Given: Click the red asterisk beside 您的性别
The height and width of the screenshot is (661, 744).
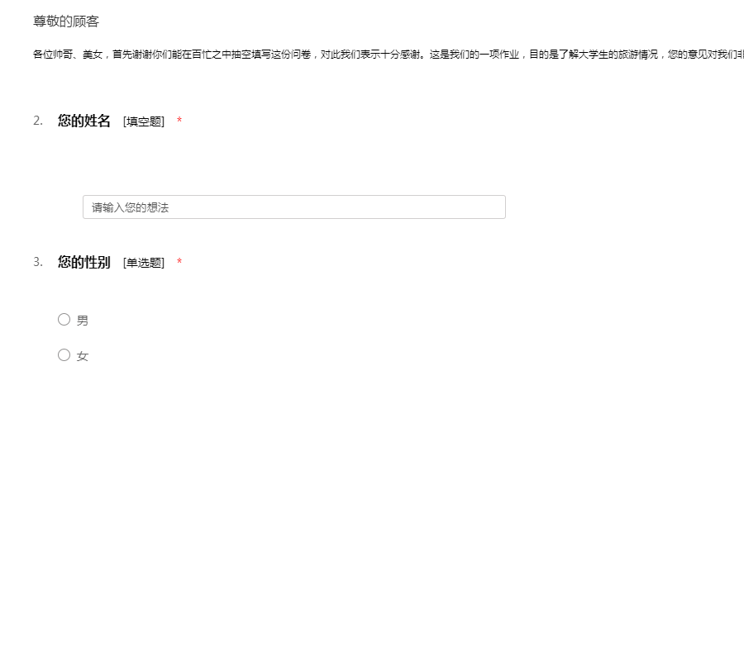Looking at the screenshot, I should coord(179,264).
